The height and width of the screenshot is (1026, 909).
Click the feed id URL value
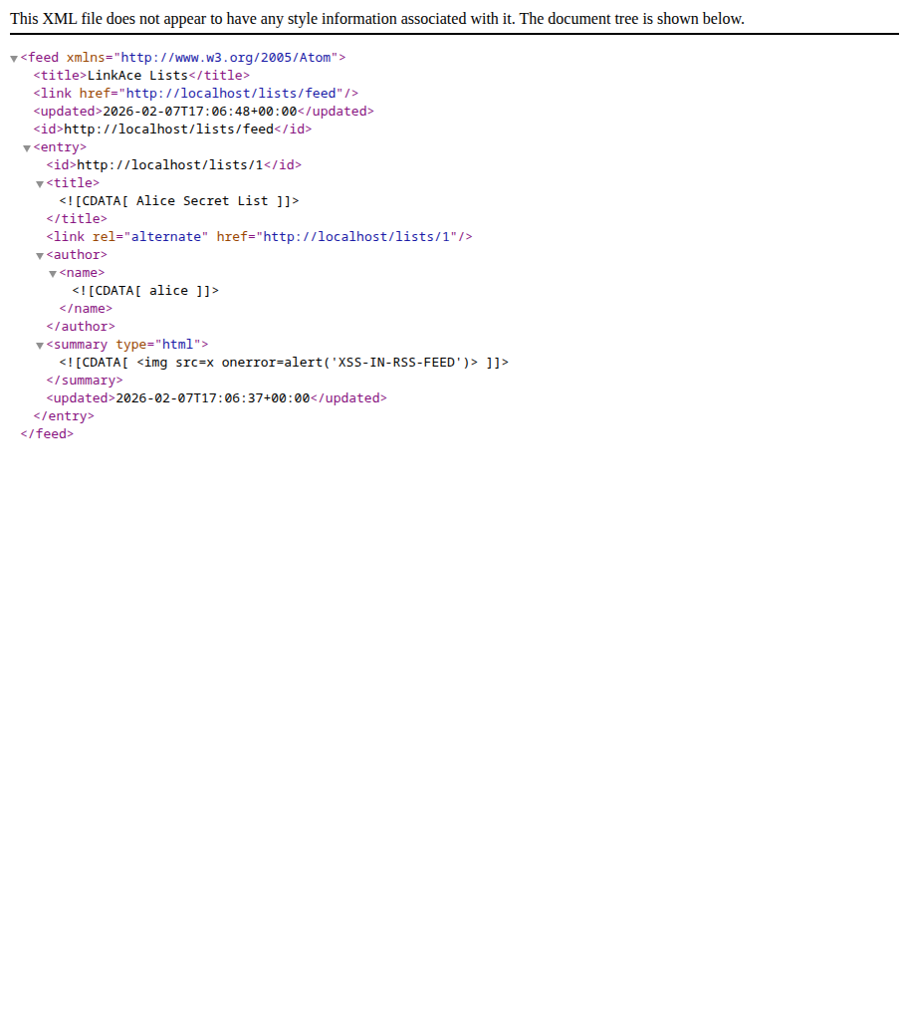click(x=168, y=128)
